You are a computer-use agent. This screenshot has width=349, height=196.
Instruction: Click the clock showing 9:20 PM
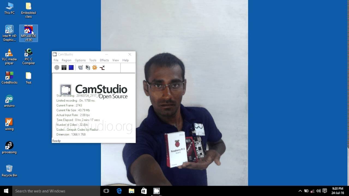pos(338,191)
